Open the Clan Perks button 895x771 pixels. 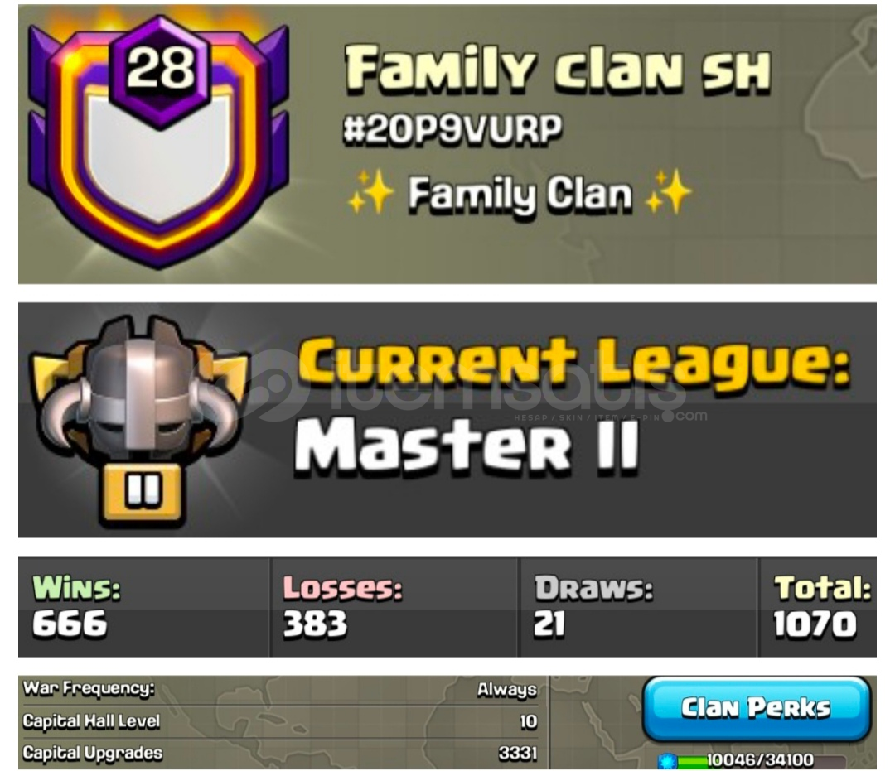[x=757, y=708]
